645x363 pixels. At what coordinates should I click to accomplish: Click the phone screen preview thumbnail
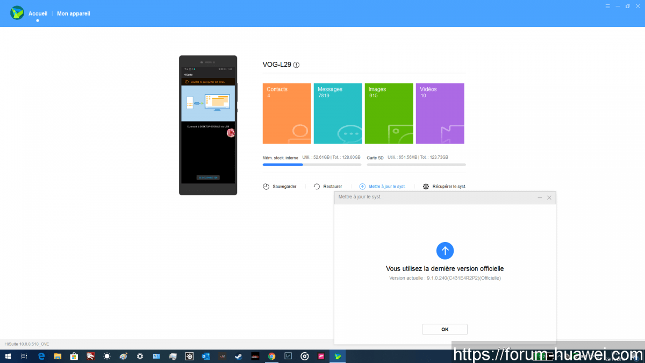208,125
